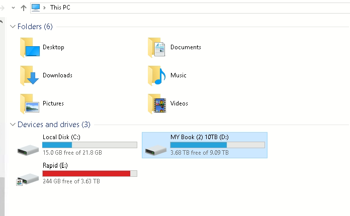
Task: Open the Desktop folder icon
Action: 30,48
